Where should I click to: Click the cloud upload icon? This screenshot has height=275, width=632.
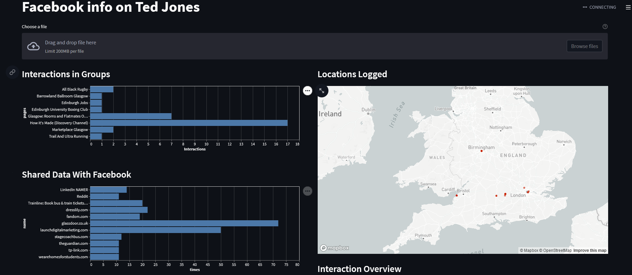click(x=33, y=46)
